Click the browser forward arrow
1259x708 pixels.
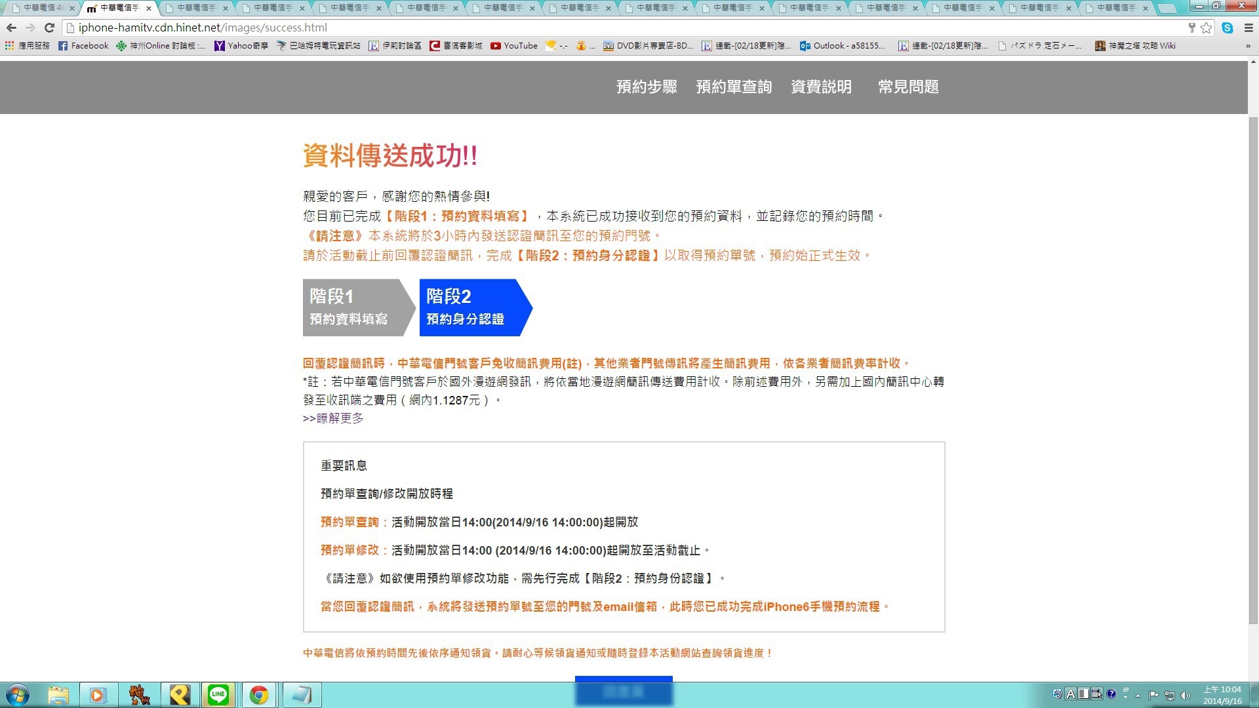click(30, 28)
